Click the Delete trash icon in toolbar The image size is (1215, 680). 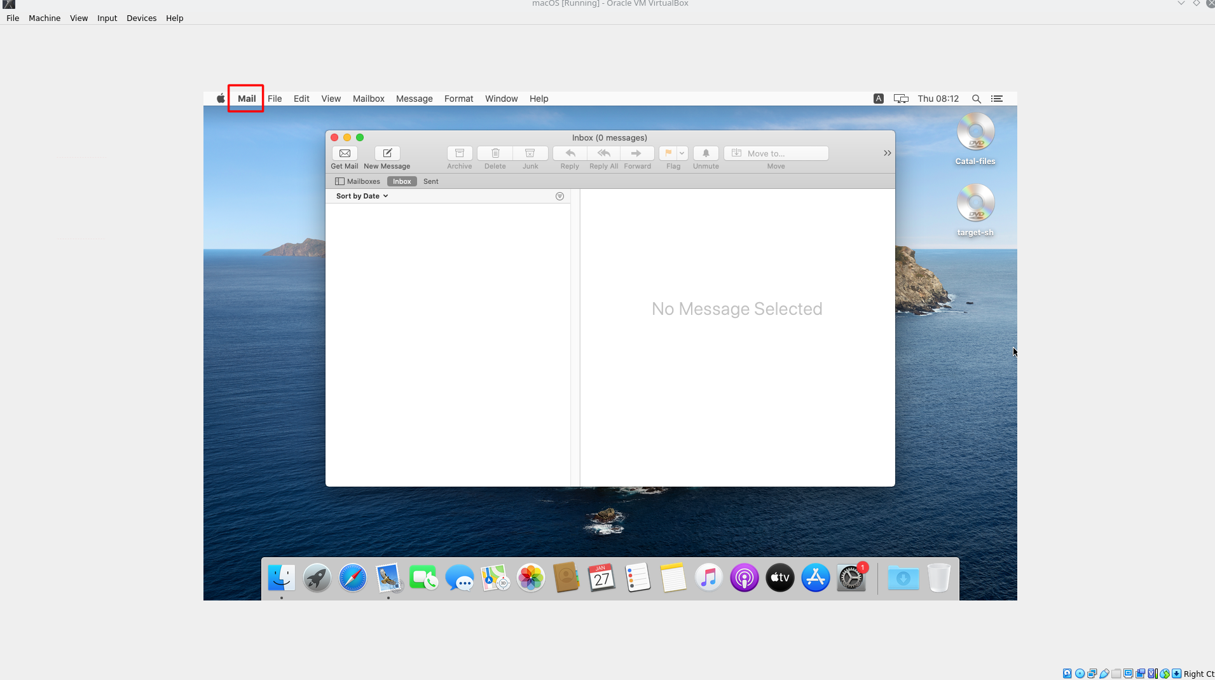[495, 153]
